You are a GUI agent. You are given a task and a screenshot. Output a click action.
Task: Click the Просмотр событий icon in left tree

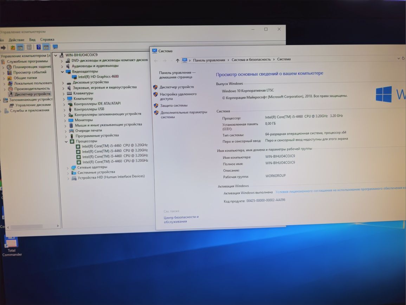[x=9, y=73]
